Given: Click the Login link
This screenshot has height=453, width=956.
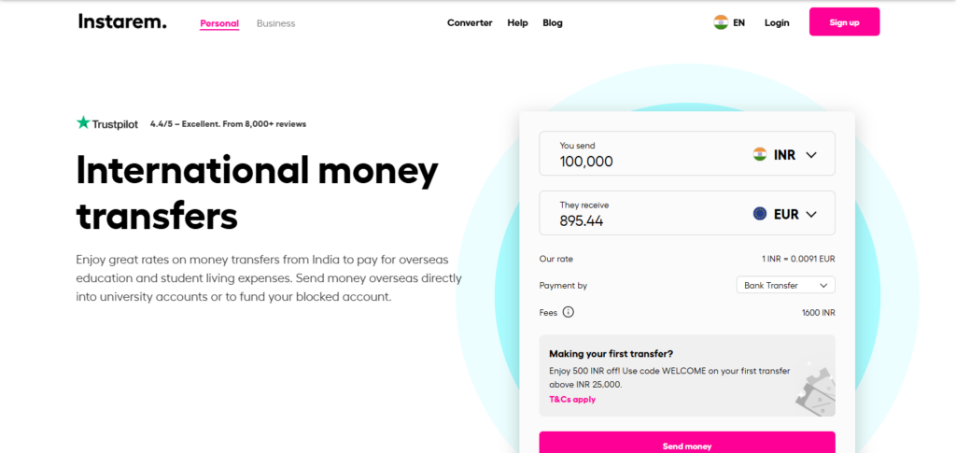Looking at the screenshot, I should [777, 22].
